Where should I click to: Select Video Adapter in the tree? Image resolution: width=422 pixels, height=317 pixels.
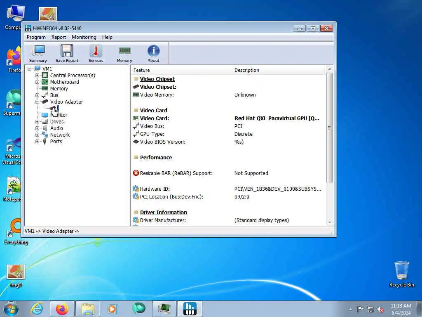click(x=66, y=102)
